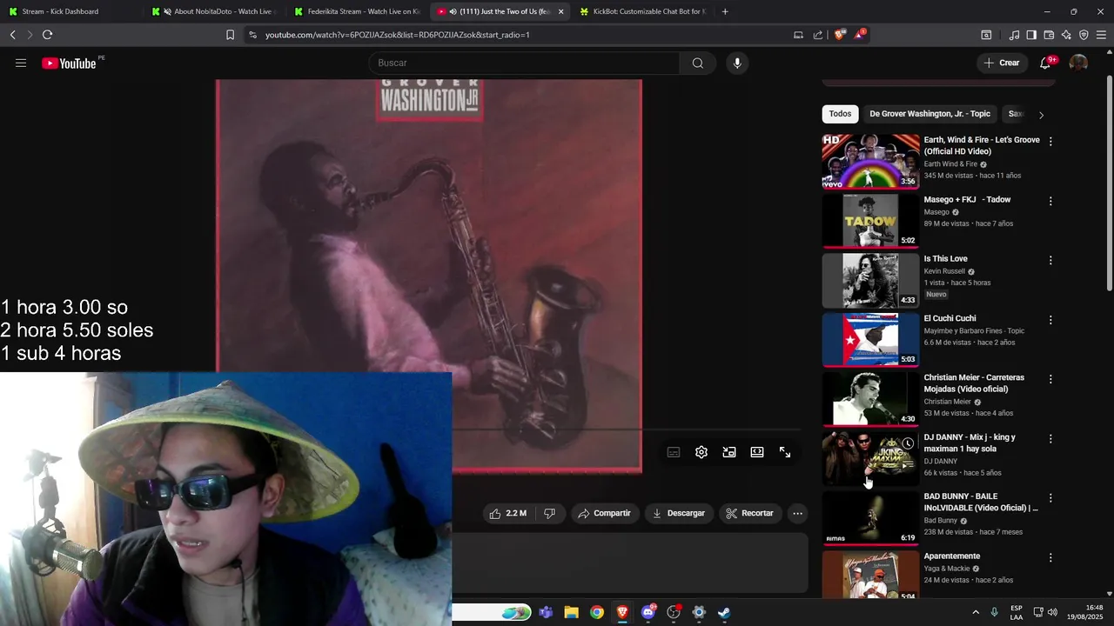Click the YouTube search magnifier button
The image size is (1114, 626).
tap(698, 63)
